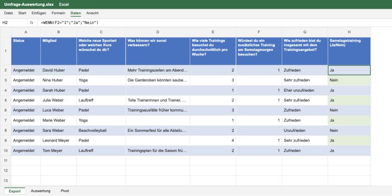Click the Umfrage-Auswertung.xlsx title
The height and width of the screenshot is (196, 392).
pyautogui.click(x=29, y=4)
